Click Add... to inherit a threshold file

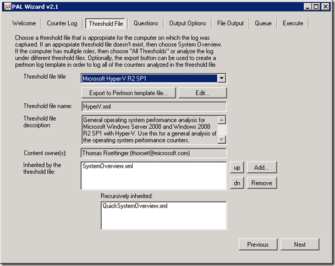(262, 167)
